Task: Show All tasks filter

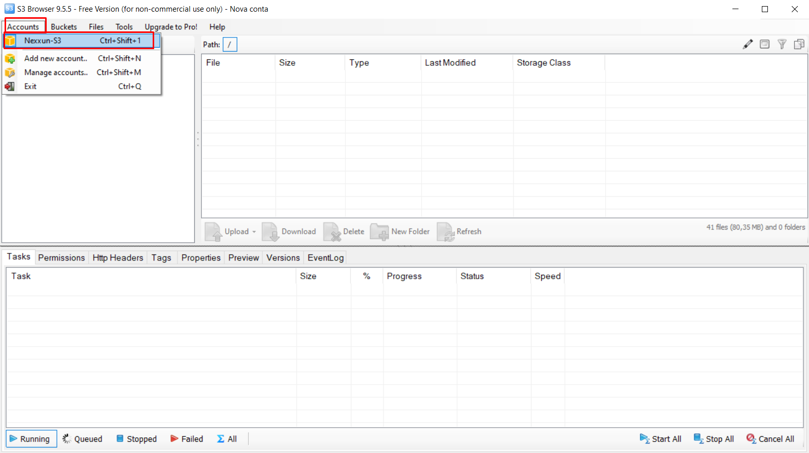Action: [x=227, y=439]
